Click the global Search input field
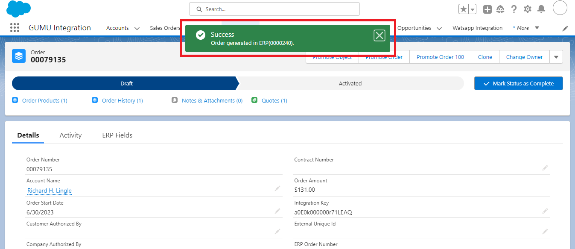This screenshot has width=575, height=249. [274, 9]
